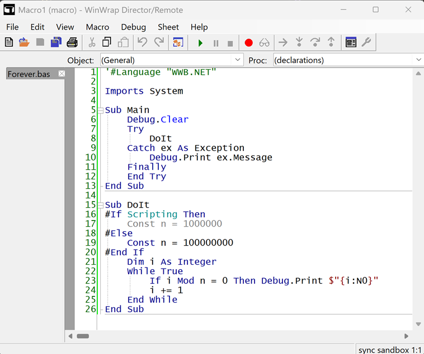Click the grayed 'Const n = 1000000' line
Image resolution: width=424 pixels, height=354 pixels.
175,224
